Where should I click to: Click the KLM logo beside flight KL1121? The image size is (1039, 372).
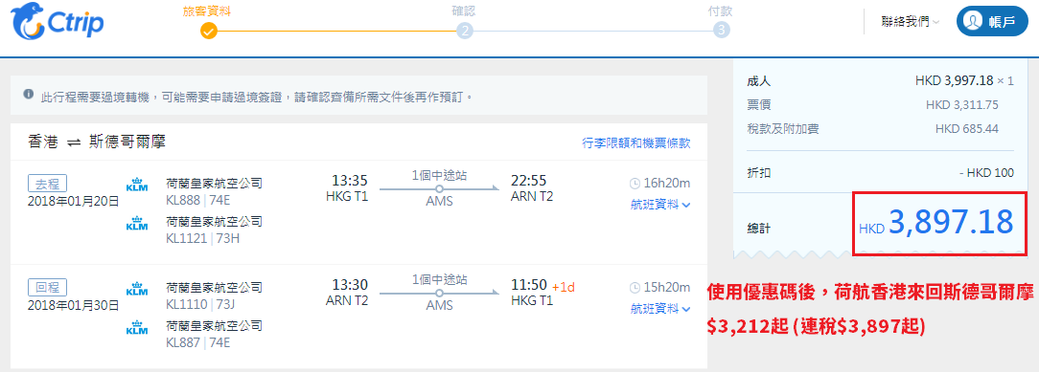(136, 223)
